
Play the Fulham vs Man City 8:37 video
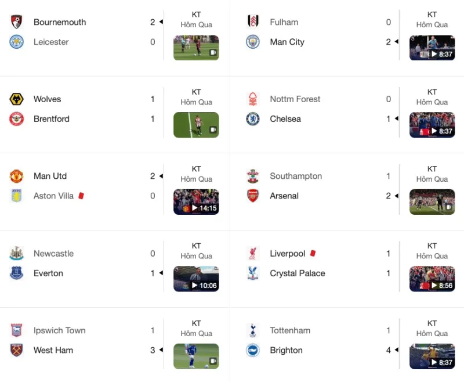pyautogui.click(x=432, y=48)
